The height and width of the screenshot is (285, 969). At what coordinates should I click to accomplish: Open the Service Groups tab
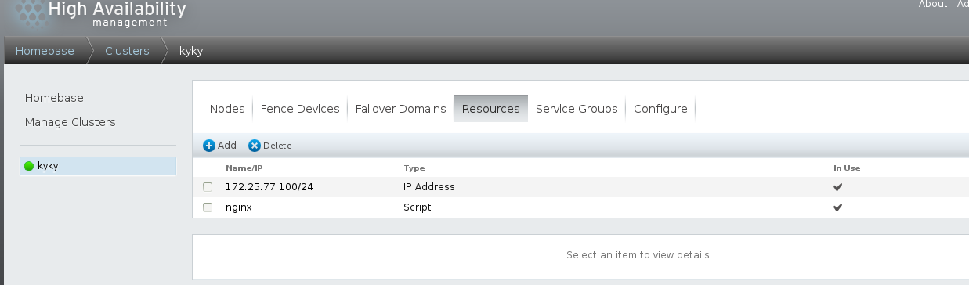point(577,109)
